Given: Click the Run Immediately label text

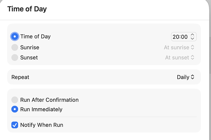Looking at the screenshot, I should click(x=41, y=109).
